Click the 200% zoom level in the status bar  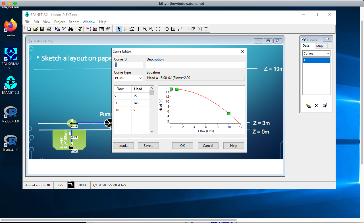point(82,185)
